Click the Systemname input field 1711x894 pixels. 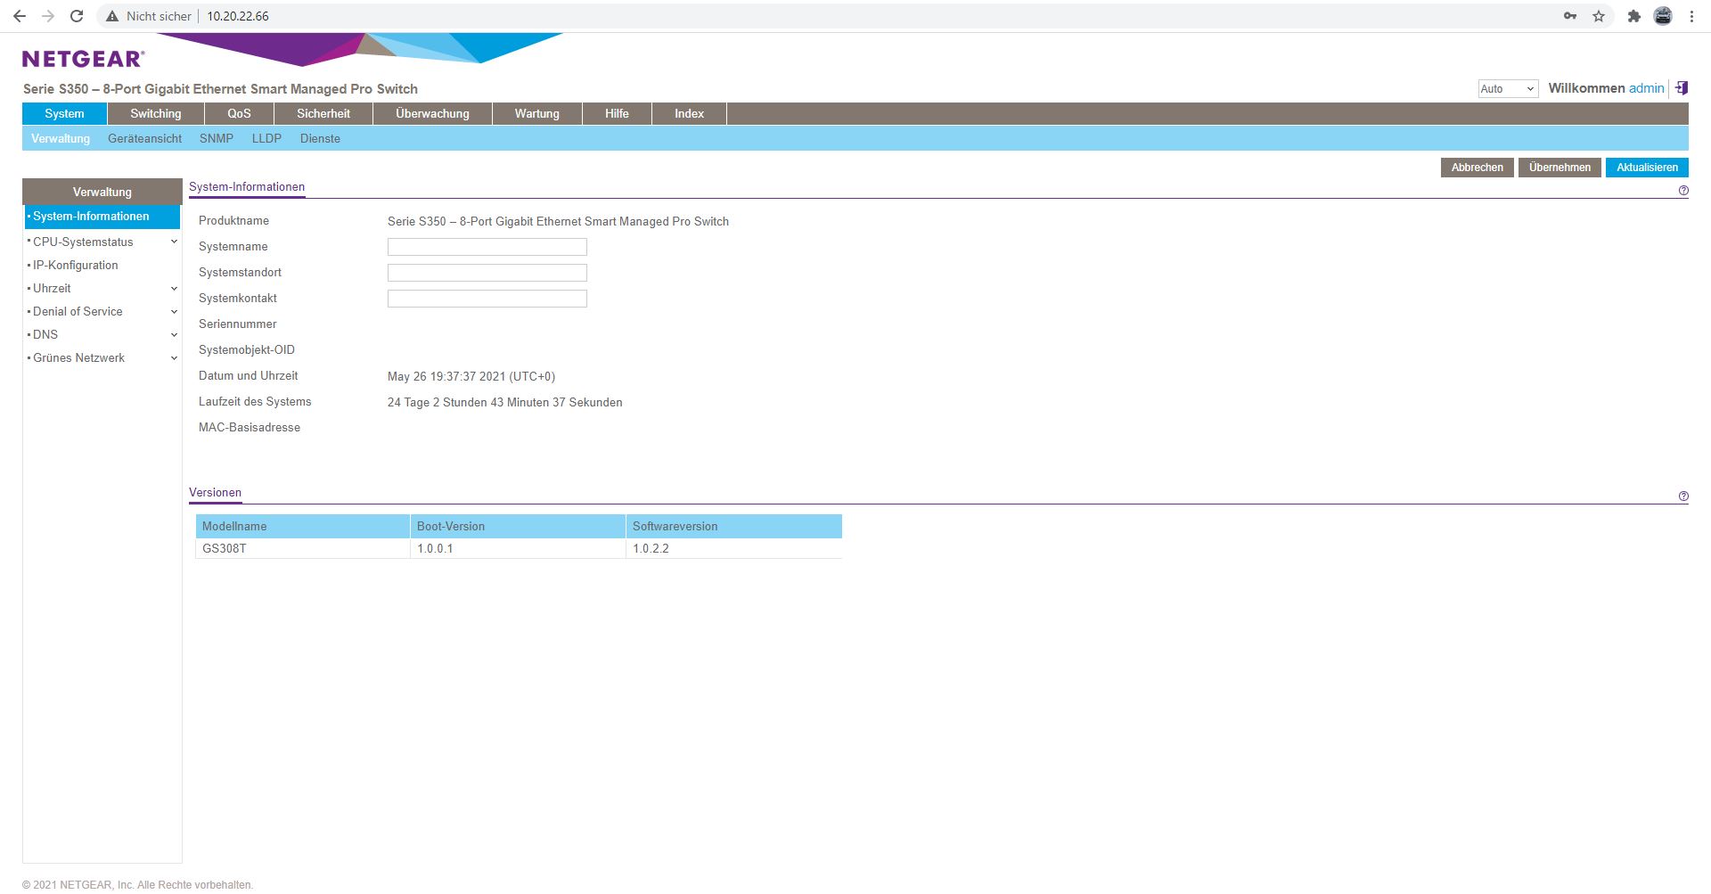coord(487,247)
